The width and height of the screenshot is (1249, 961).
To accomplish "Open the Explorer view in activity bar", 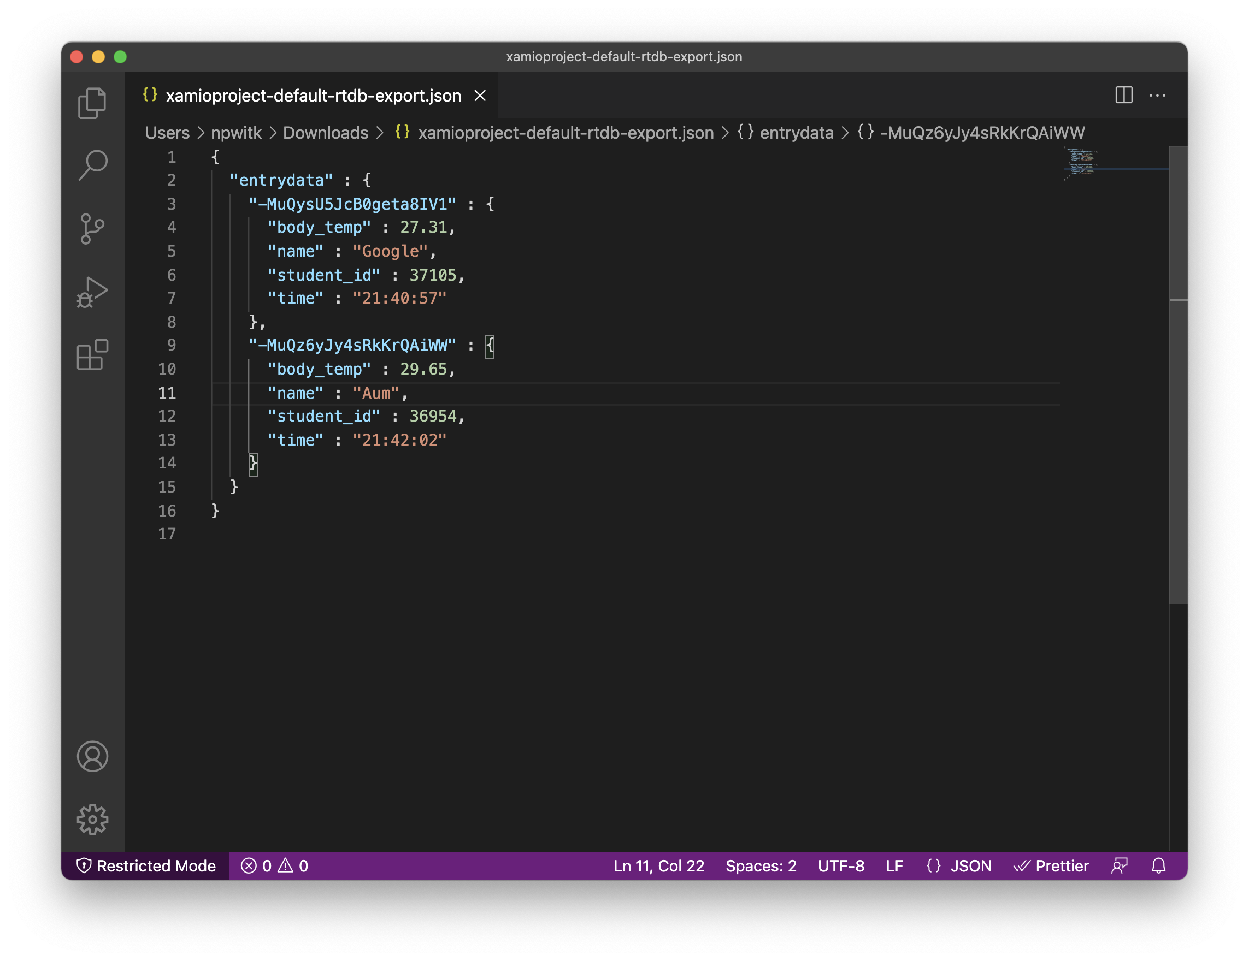I will click(92, 103).
